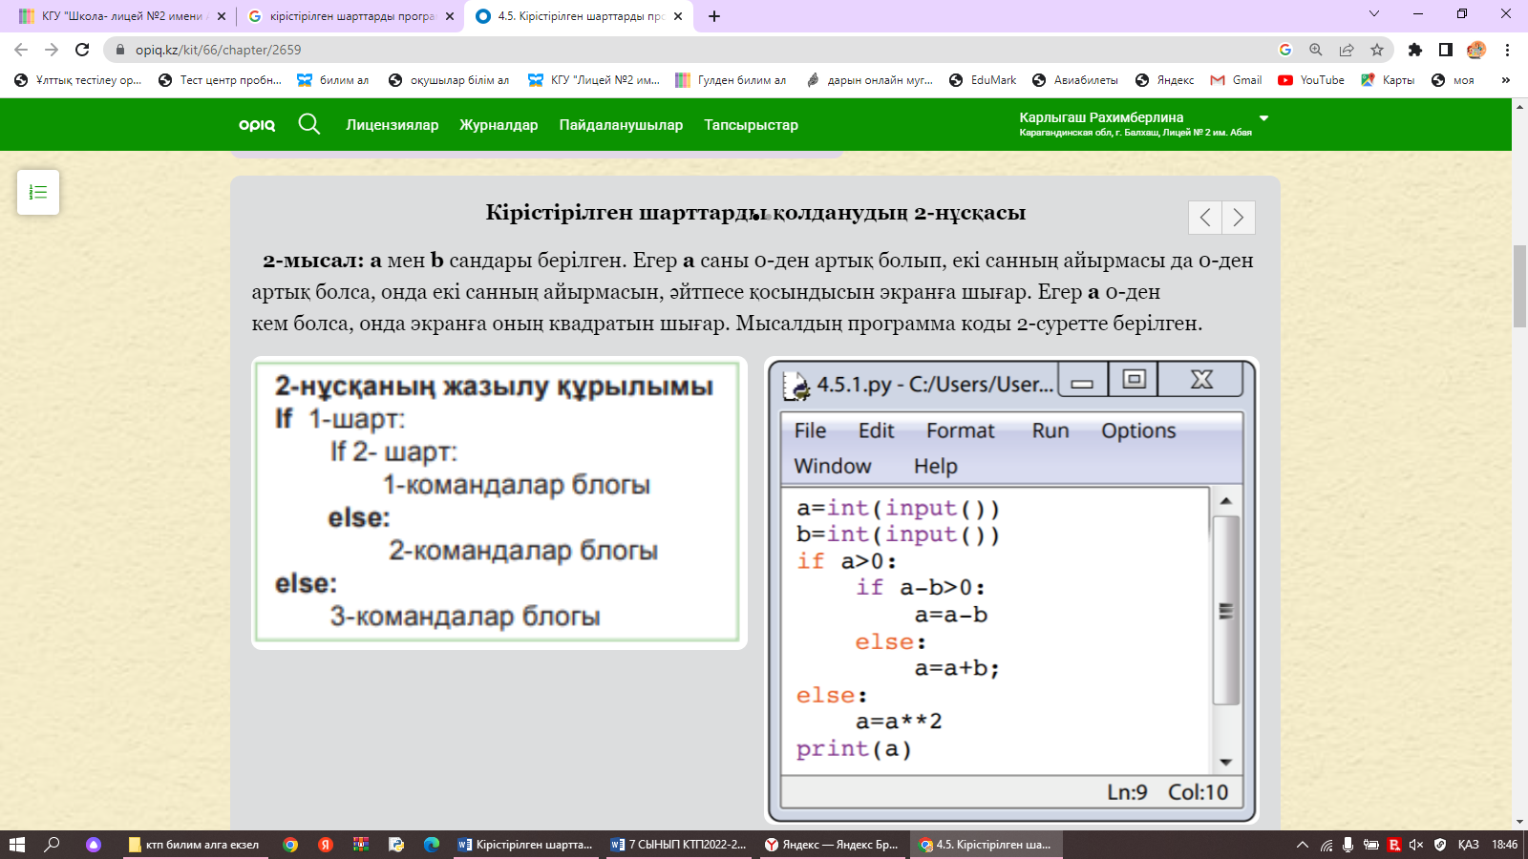
Task: Expand the bookmarks bar overflow chevron
Action: click(1506, 80)
